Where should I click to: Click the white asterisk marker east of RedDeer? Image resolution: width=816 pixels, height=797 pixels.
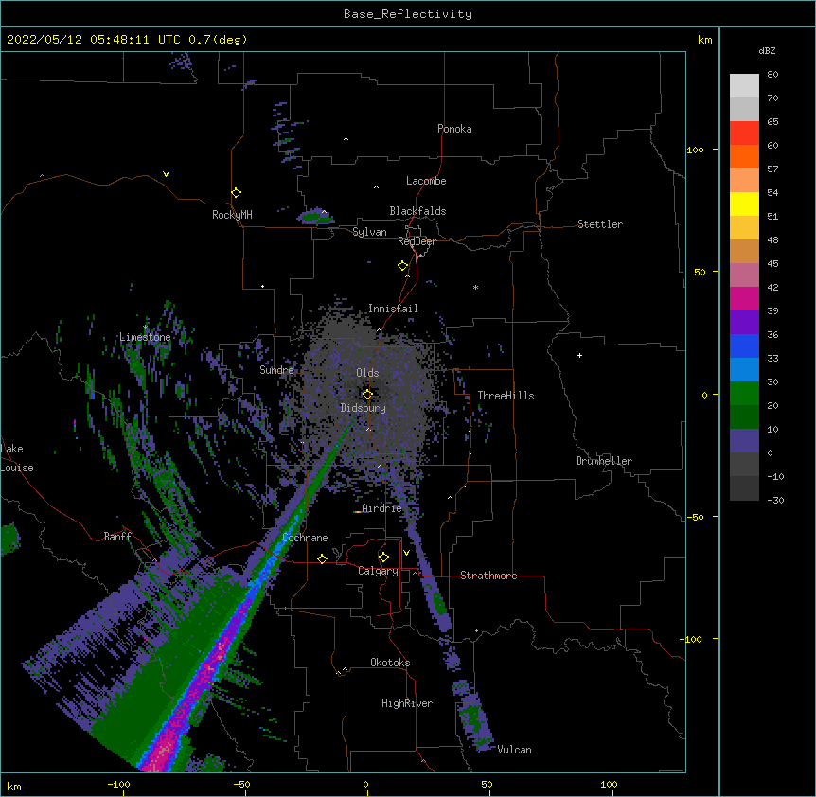(475, 287)
